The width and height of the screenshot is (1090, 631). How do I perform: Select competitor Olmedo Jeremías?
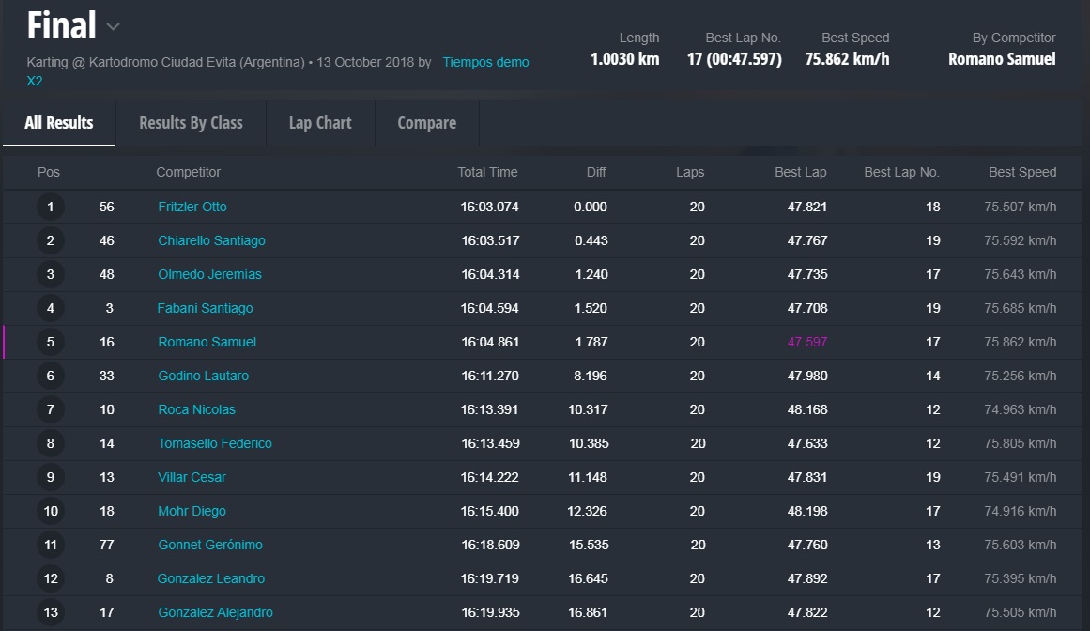pyautogui.click(x=209, y=274)
